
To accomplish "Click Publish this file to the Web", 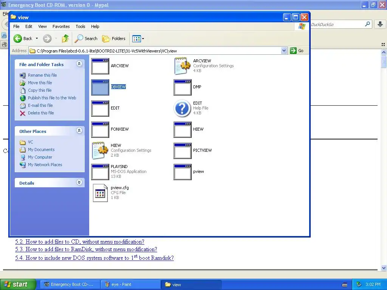I will click(x=52, y=98).
